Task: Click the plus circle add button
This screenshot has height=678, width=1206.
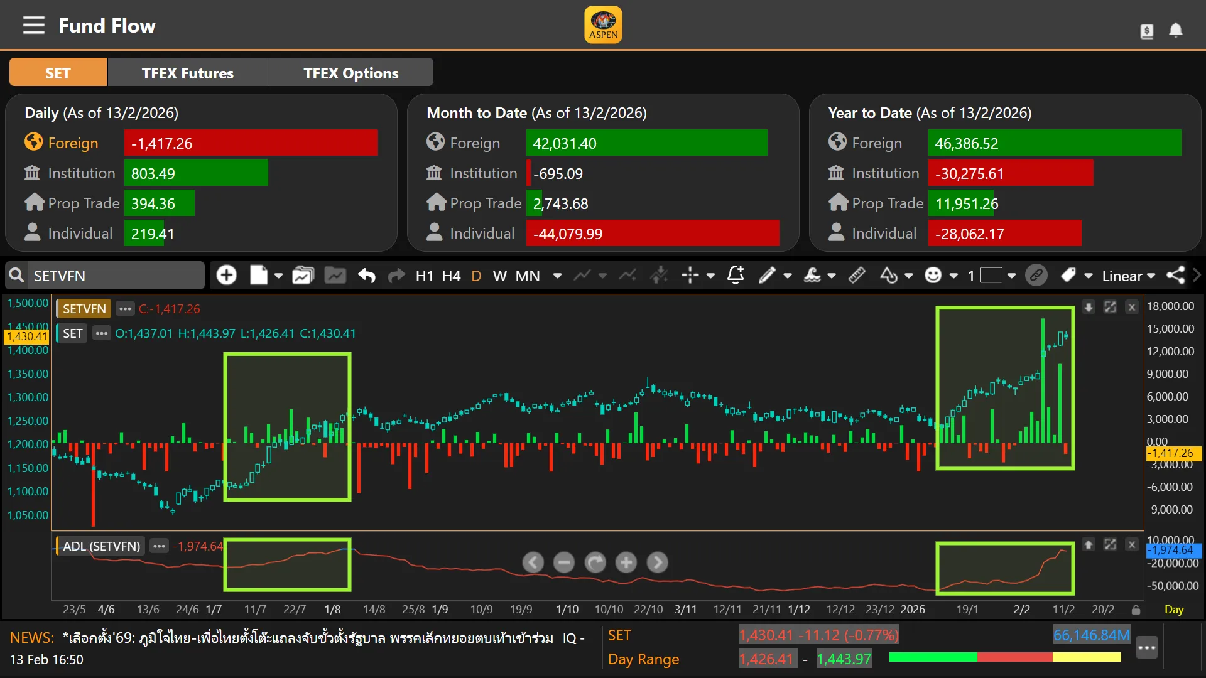Action: point(226,275)
